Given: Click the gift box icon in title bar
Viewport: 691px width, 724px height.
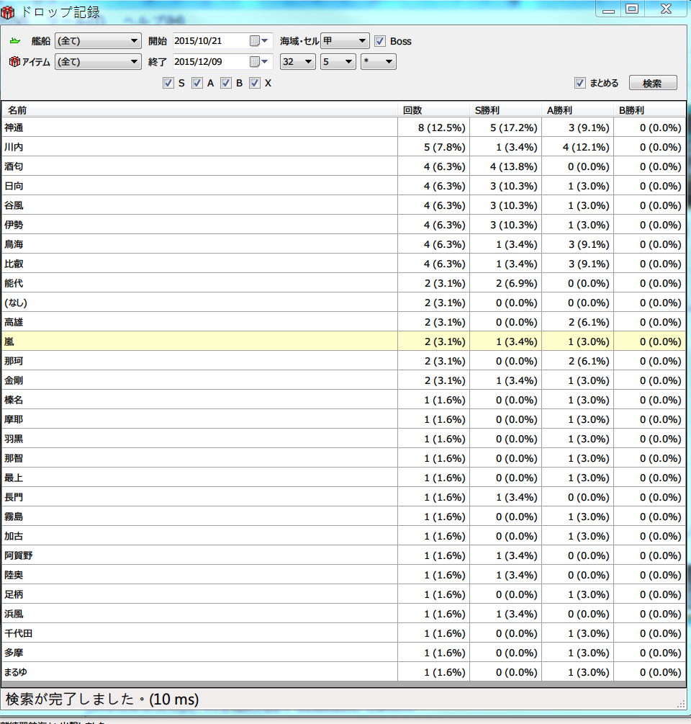Looking at the screenshot, I should tap(7, 12).
